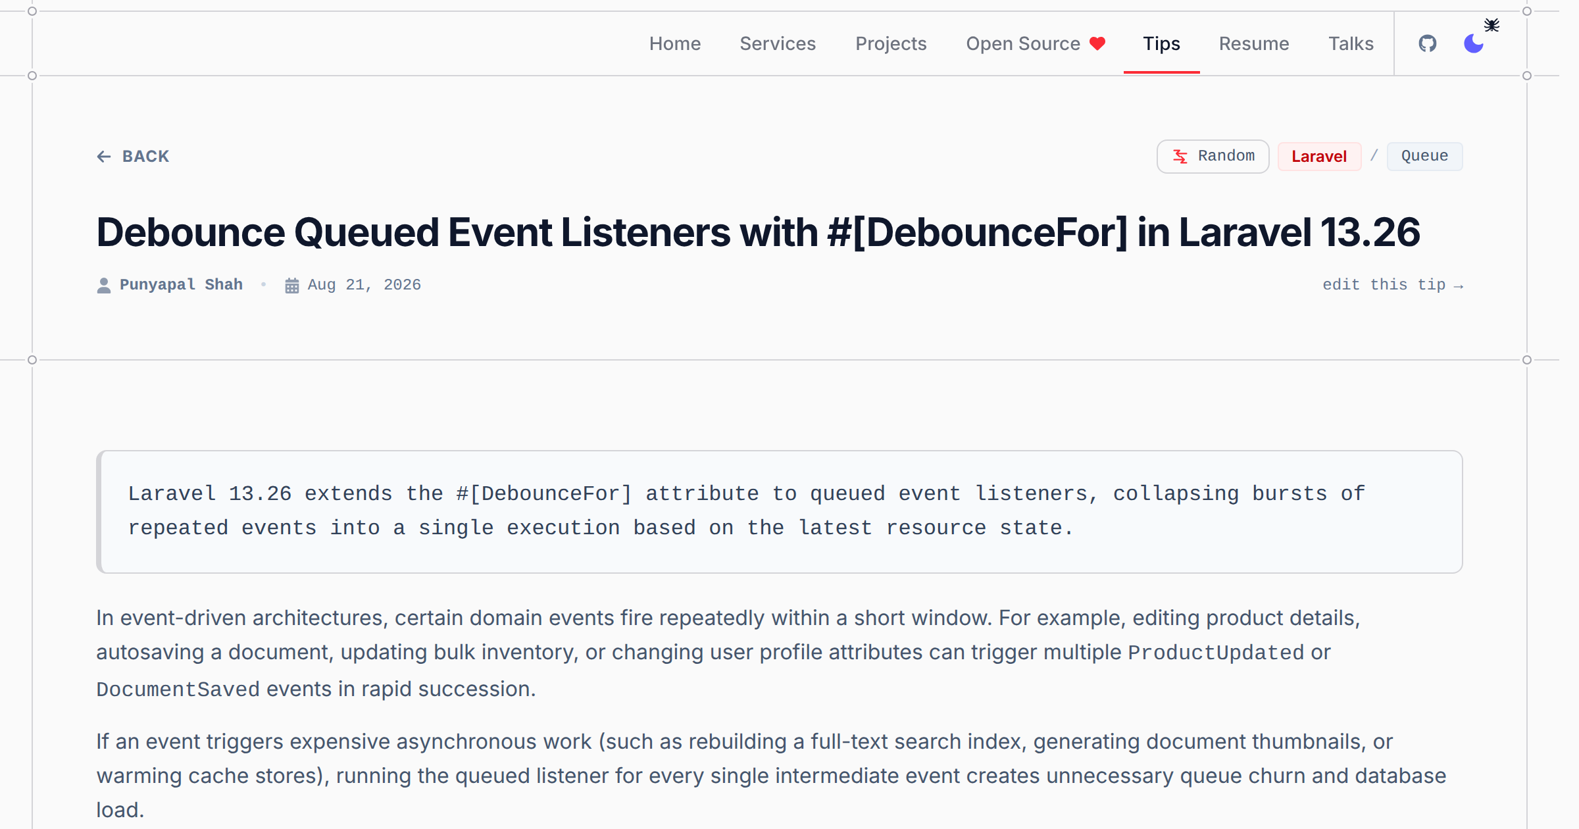
Task: Follow the 'edit this tip' link
Action: (1393, 285)
